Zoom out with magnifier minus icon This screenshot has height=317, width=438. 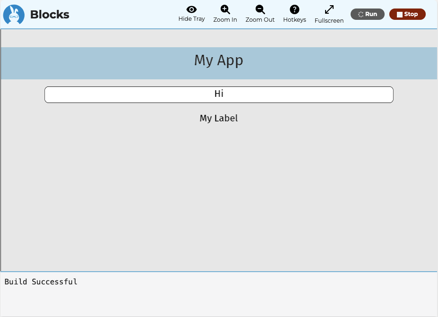(260, 14)
